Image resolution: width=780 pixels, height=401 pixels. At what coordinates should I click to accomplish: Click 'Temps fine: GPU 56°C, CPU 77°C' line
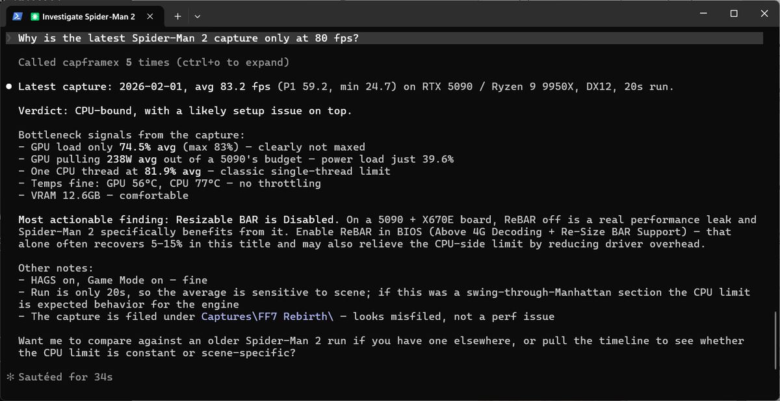(x=170, y=183)
